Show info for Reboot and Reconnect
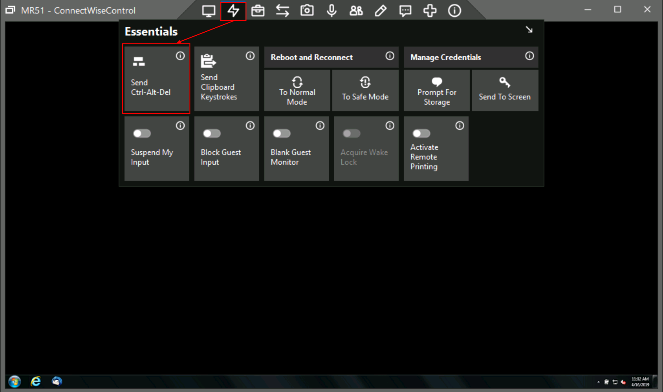663x392 pixels. coord(390,56)
